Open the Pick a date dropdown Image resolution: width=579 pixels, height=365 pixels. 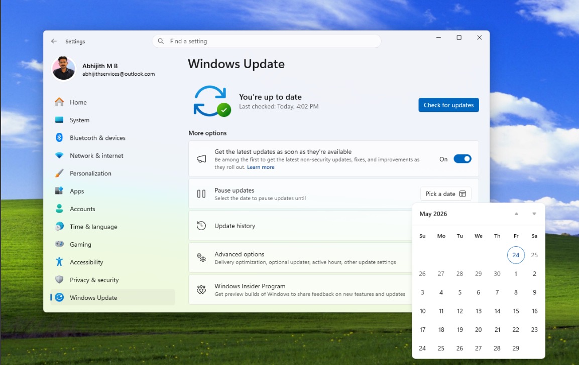coord(446,194)
